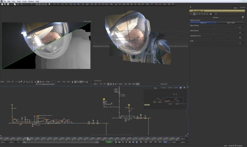Add a Text+ tool via Txt+ button
Screen dimensions: 247x147
point(66,4)
